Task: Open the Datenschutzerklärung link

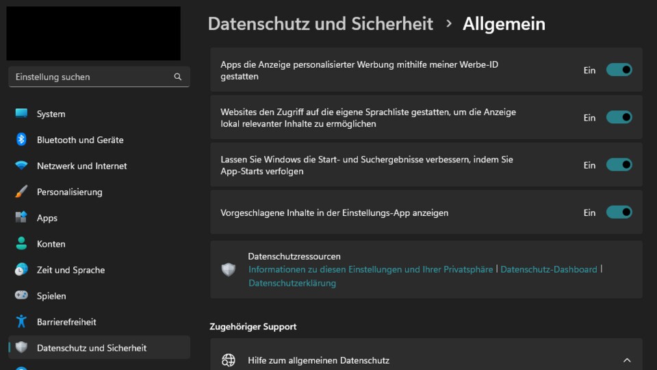Action: 292,283
